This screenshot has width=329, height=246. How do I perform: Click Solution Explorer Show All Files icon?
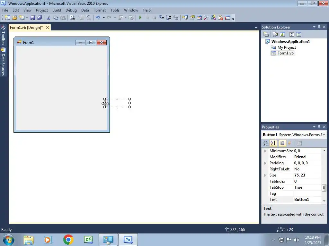tap(275, 34)
